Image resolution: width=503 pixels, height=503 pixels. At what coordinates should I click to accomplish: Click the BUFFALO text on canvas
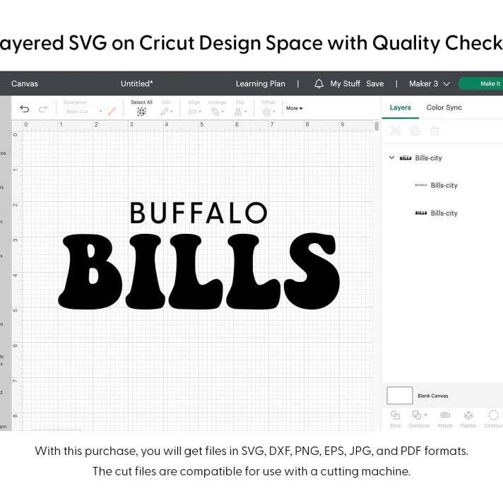[199, 213]
